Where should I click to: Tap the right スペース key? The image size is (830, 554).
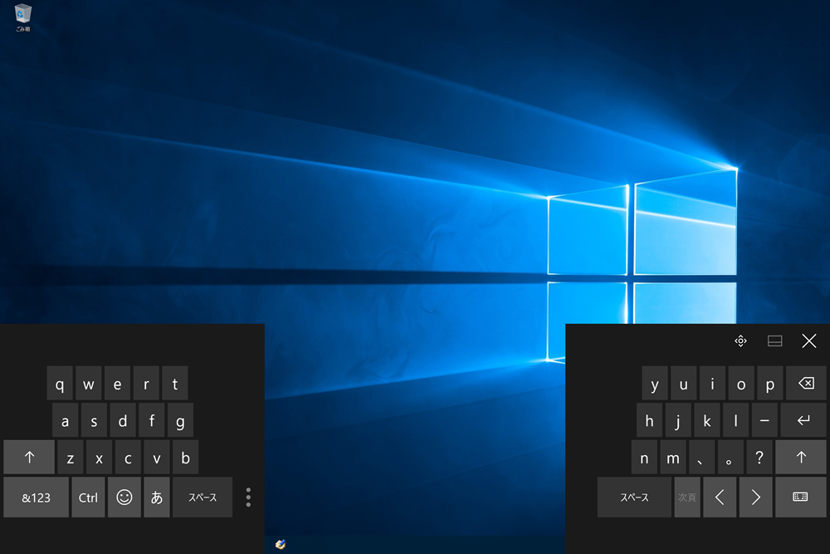tap(634, 498)
